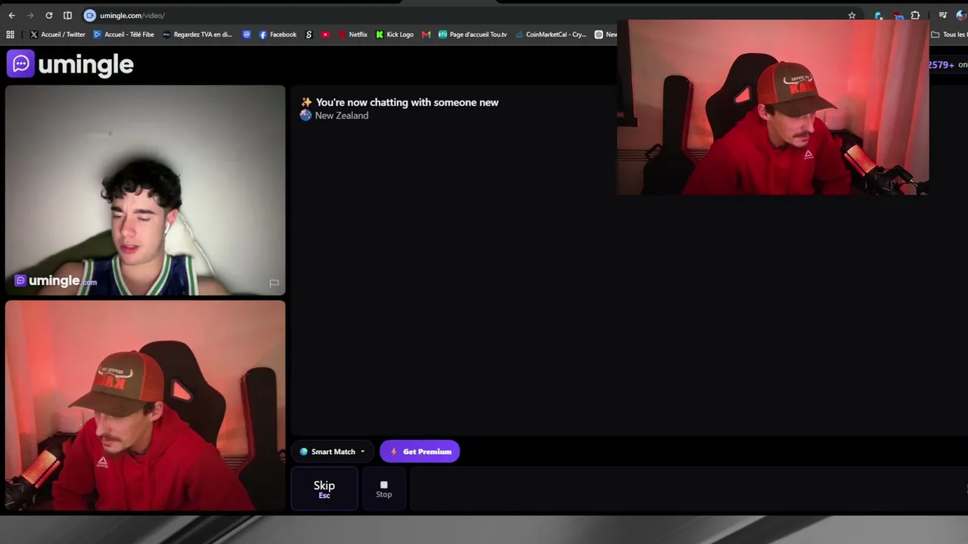Click the Get Premium button
The image size is (968, 544).
pyautogui.click(x=420, y=452)
